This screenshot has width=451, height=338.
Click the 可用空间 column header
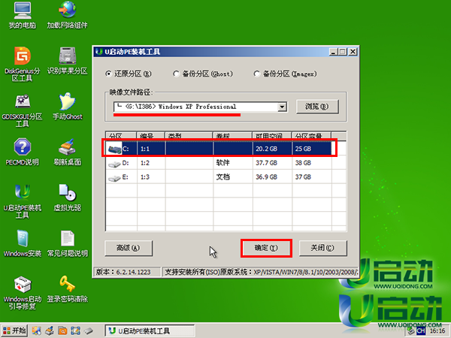coord(272,136)
